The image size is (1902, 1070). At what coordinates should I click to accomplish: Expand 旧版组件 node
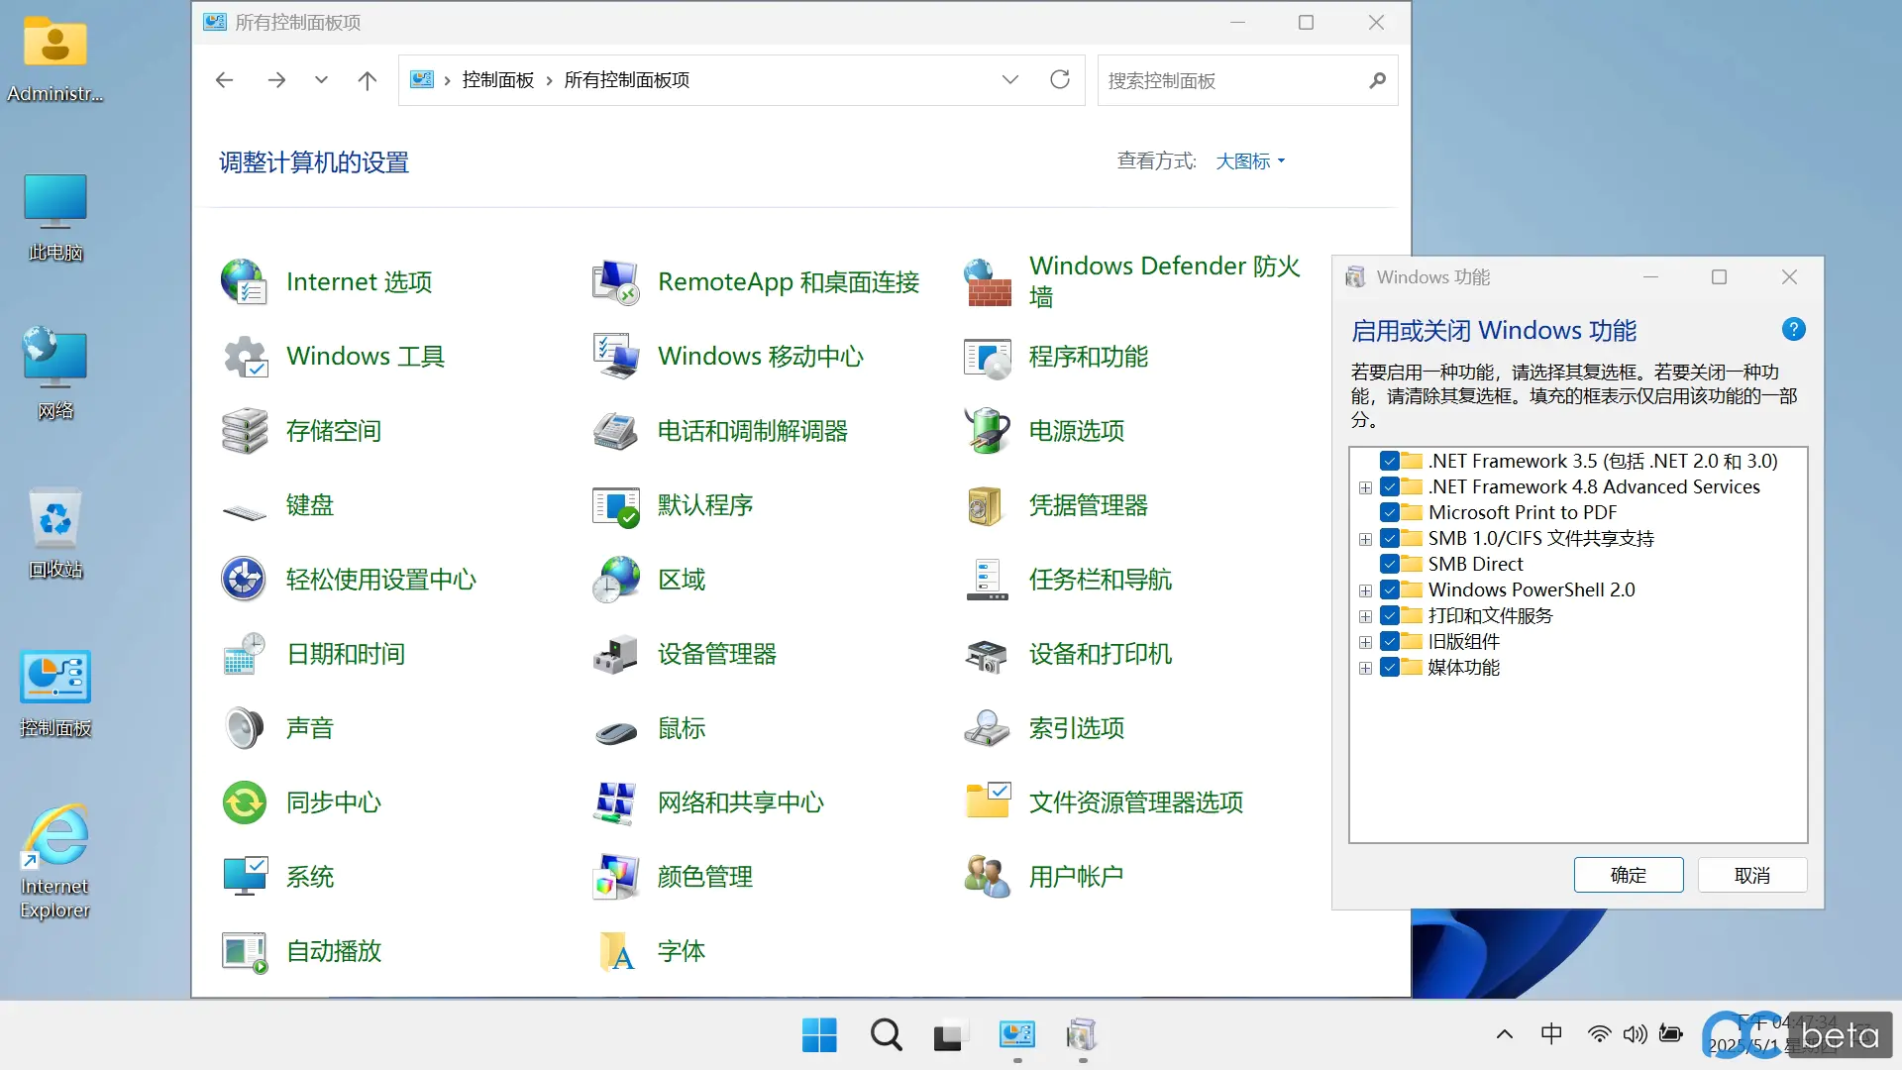coord(1365,642)
